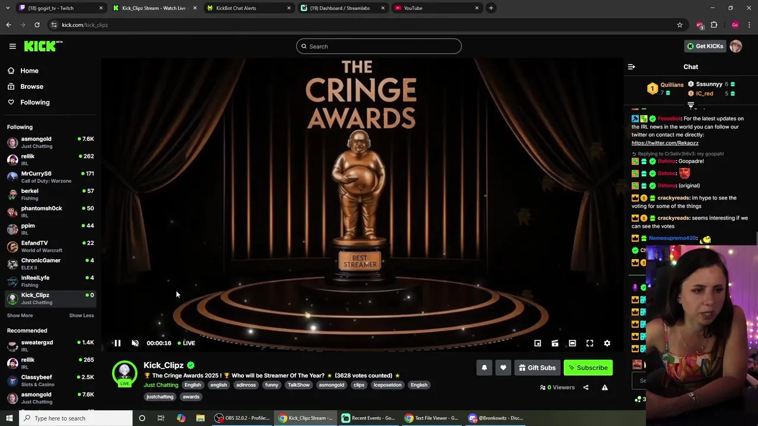This screenshot has width=758, height=426.
Task: Open ppim channel in sidebar
Action: point(50,229)
